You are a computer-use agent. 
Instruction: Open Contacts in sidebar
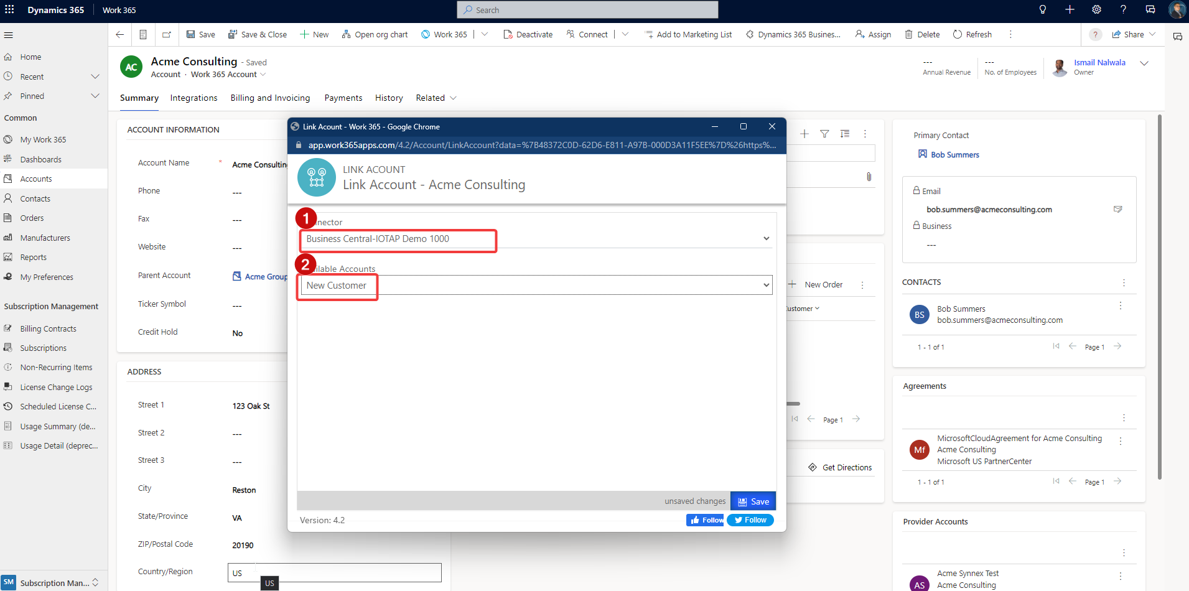[x=54, y=198]
